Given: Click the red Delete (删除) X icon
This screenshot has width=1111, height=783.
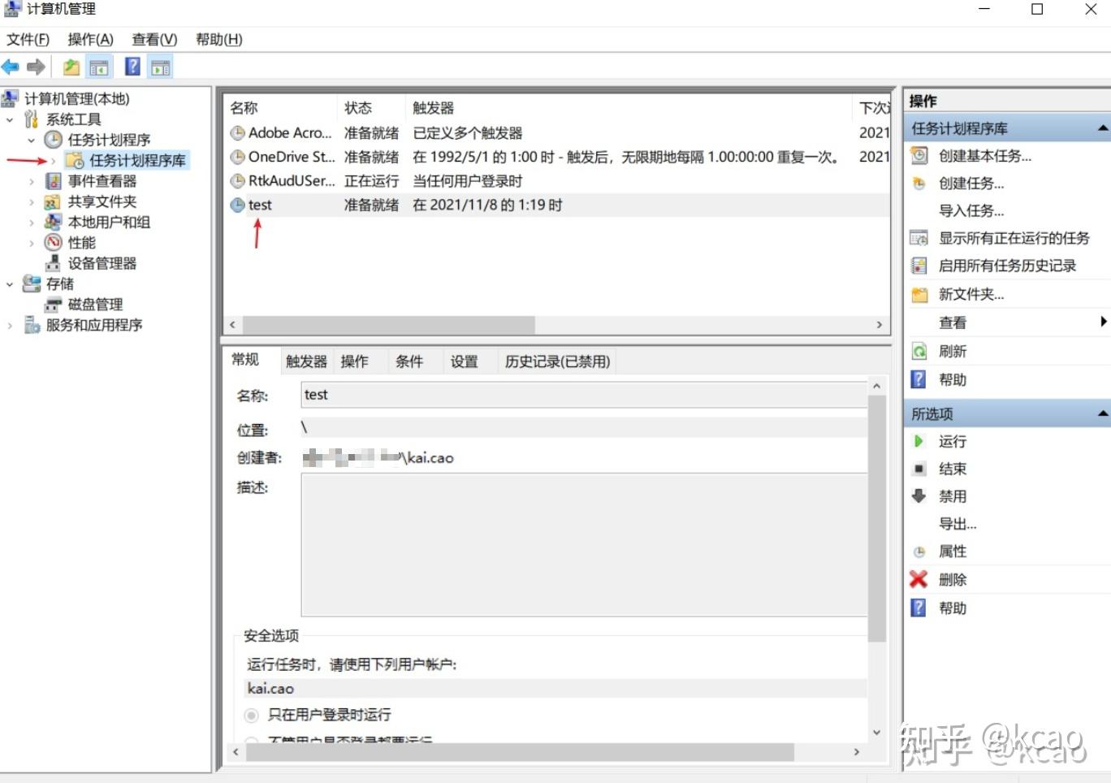Looking at the screenshot, I should [x=919, y=579].
